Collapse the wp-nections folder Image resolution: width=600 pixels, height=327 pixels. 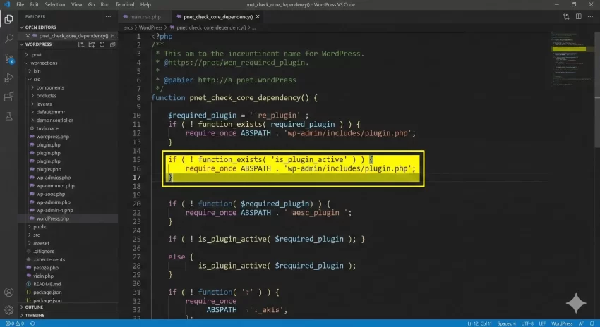pos(44,63)
